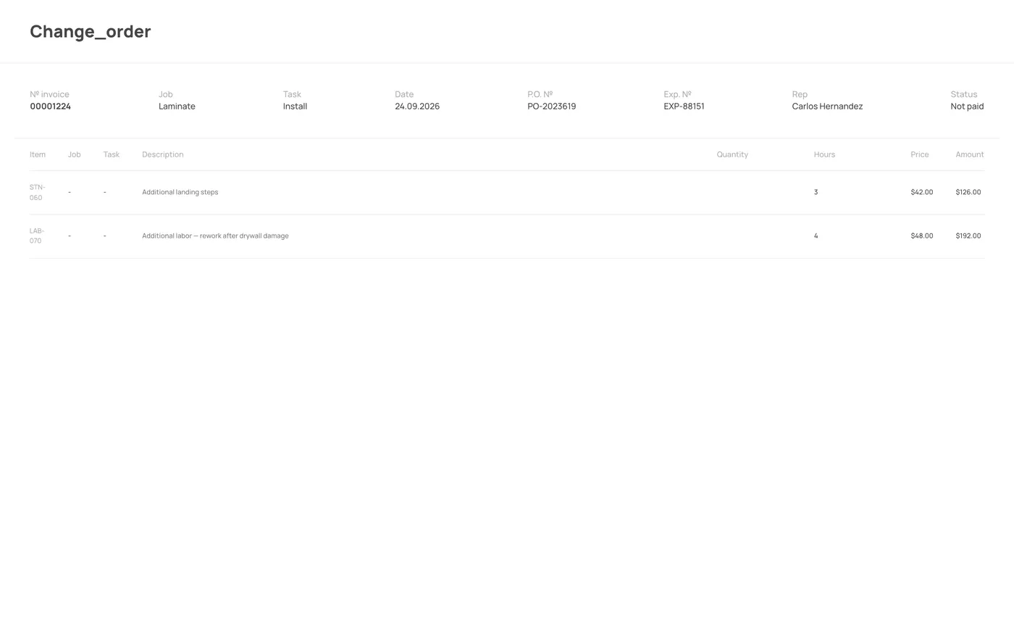1014x634 pixels.
Task: Select item code STN-060
Action: coord(37,193)
